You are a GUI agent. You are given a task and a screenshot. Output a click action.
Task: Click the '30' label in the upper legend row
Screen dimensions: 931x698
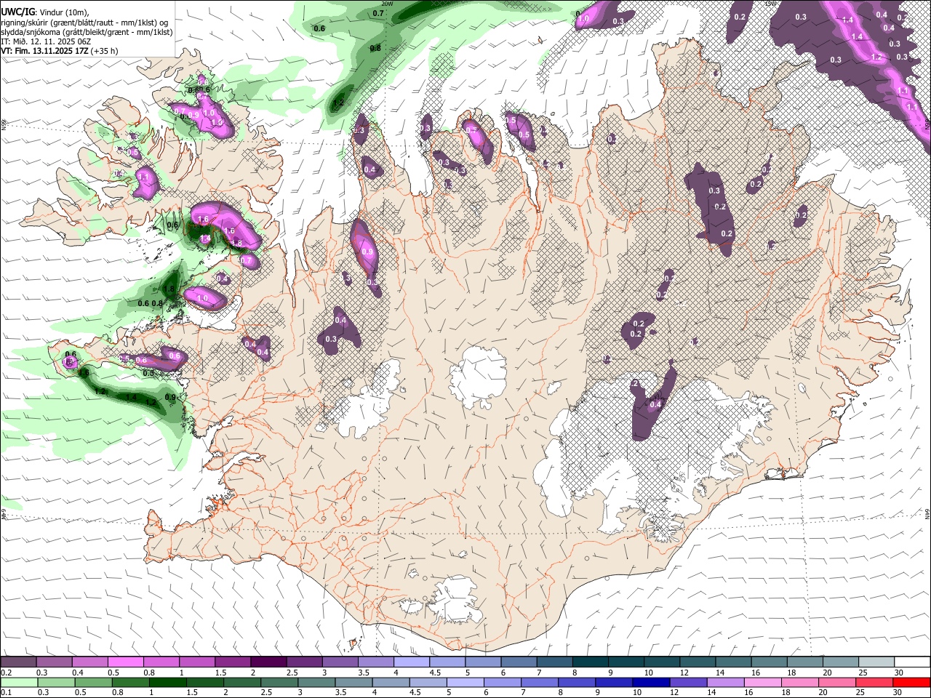pos(898,673)
